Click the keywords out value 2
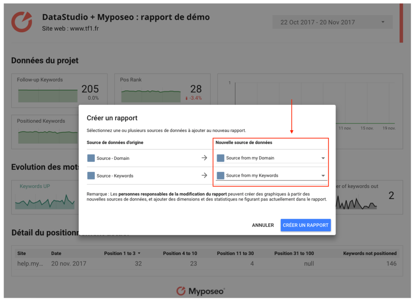Image resolution: width=413 pixels, height=299 pixels. pyautogui.click(x=391, y=195)
